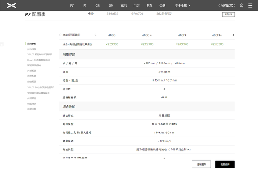Screen dimensions: 258x170
Task: Click the right chevron beside 预约试驾
Action: point(235,6)
